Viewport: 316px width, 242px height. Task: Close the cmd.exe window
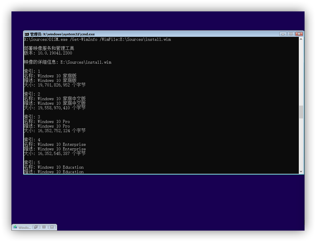point(299,34)
